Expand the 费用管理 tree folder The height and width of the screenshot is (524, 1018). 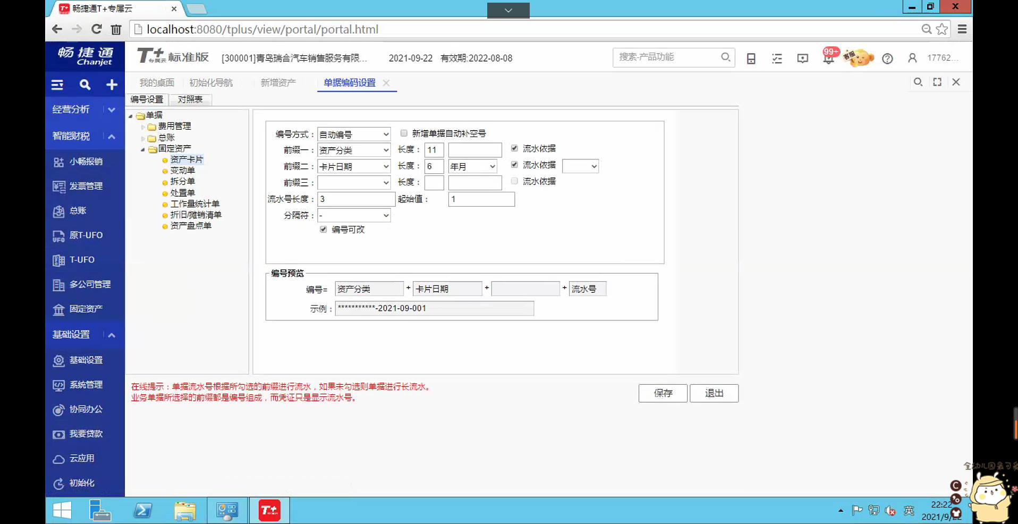[x=143, y=126]
